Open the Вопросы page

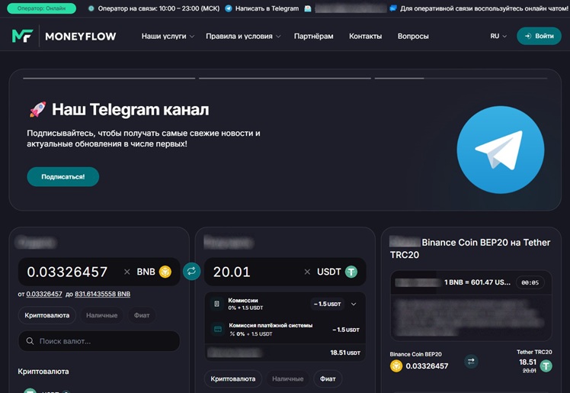(413, 36)
